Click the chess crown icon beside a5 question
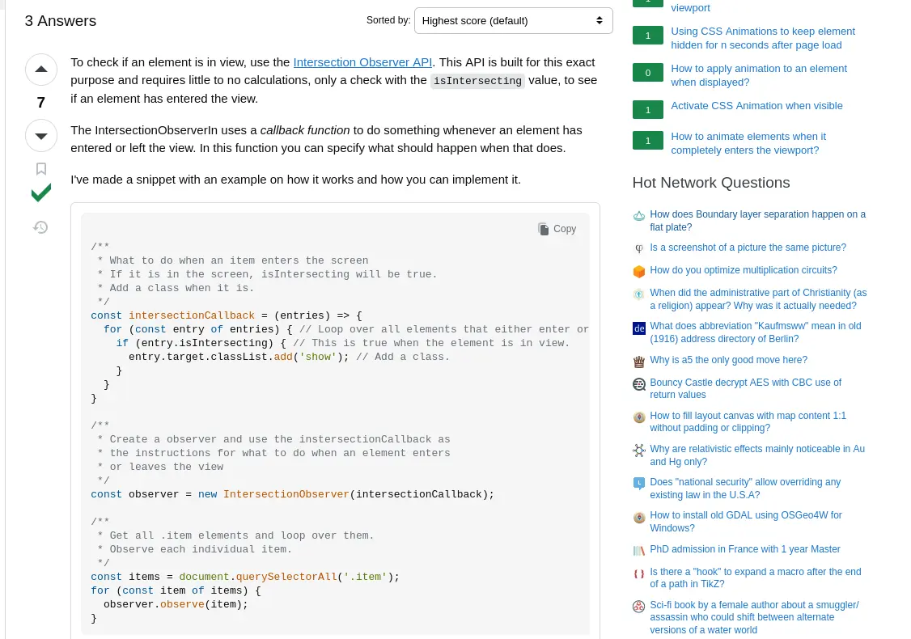 (x=639, y=362)
